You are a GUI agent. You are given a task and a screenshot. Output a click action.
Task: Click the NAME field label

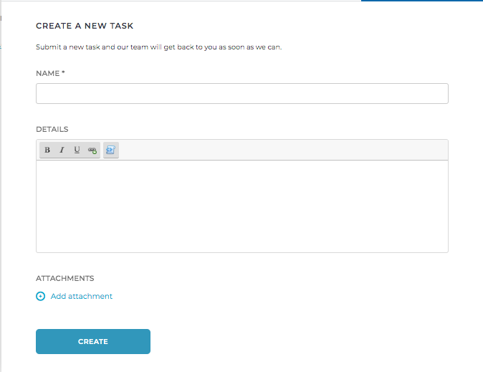tap(47, 73)
